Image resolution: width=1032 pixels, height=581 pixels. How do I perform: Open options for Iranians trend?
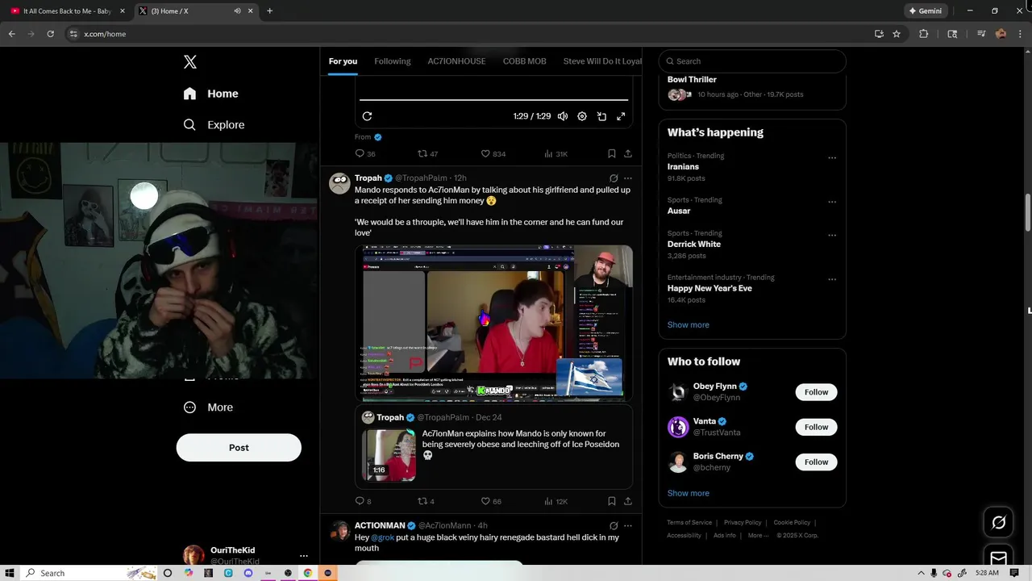point(832,158)
